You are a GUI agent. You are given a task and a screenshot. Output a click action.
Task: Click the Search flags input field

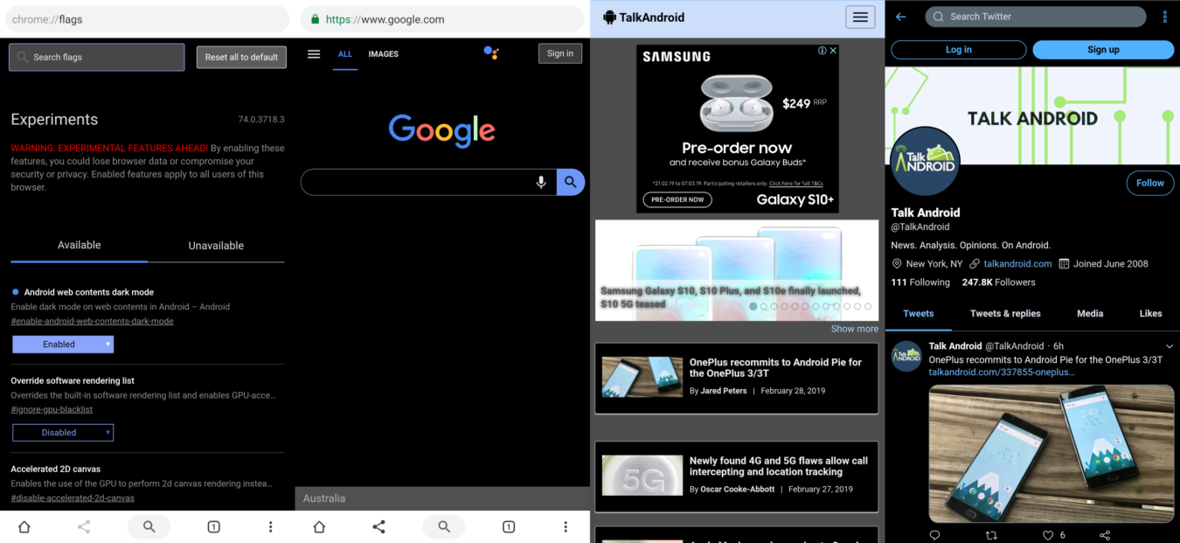tap(96, 56)
